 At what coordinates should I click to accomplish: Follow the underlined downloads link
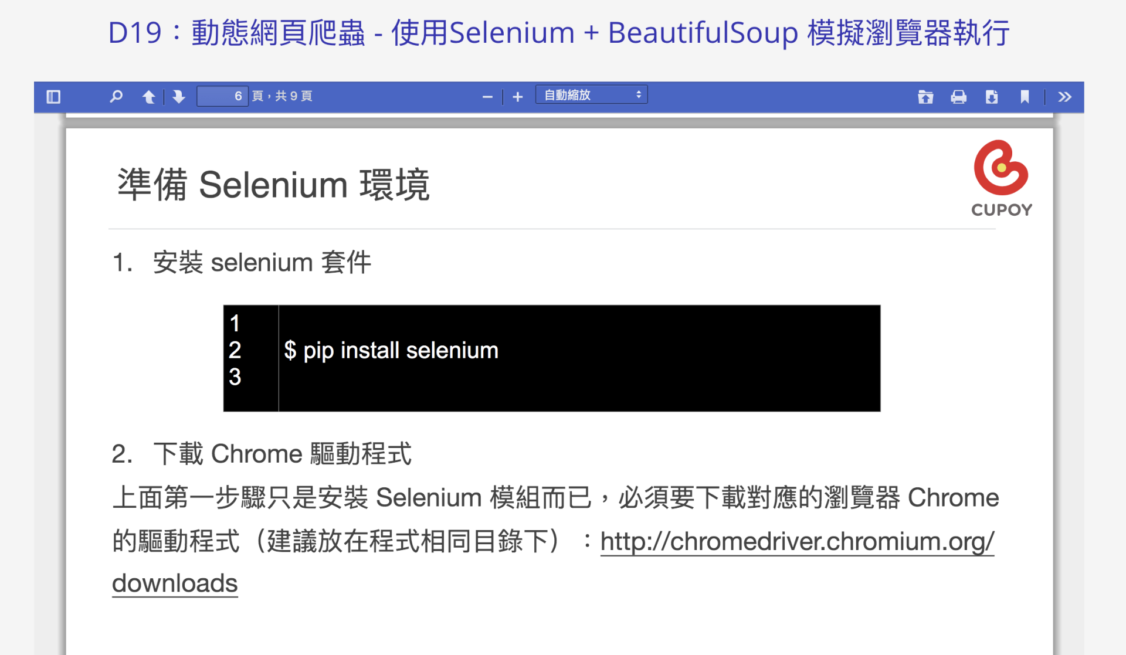click(175, 583)
